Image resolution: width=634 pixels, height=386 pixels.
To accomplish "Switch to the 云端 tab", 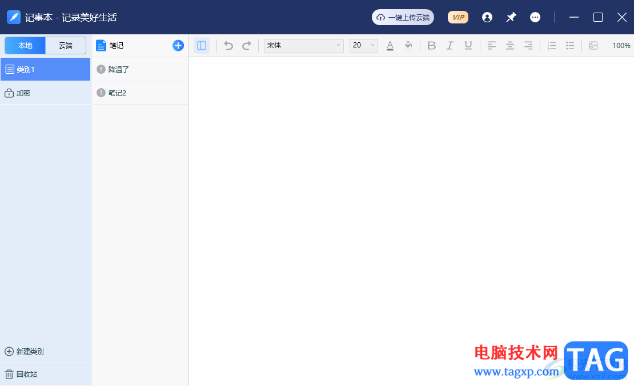I will point(66,45).
